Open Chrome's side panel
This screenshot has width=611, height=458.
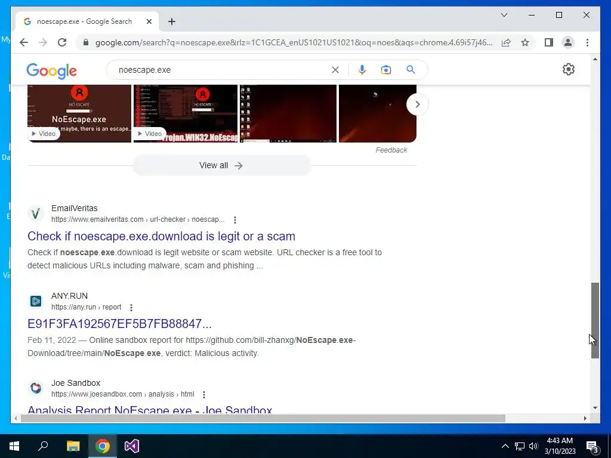(549, 42)
